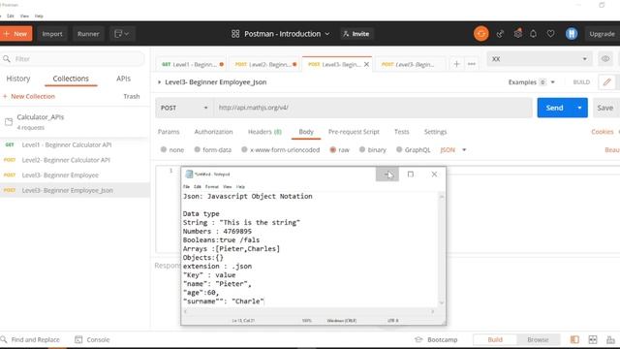The image size is (620, 349).
Task: Click the Runner button
Action: click(88, 34)
